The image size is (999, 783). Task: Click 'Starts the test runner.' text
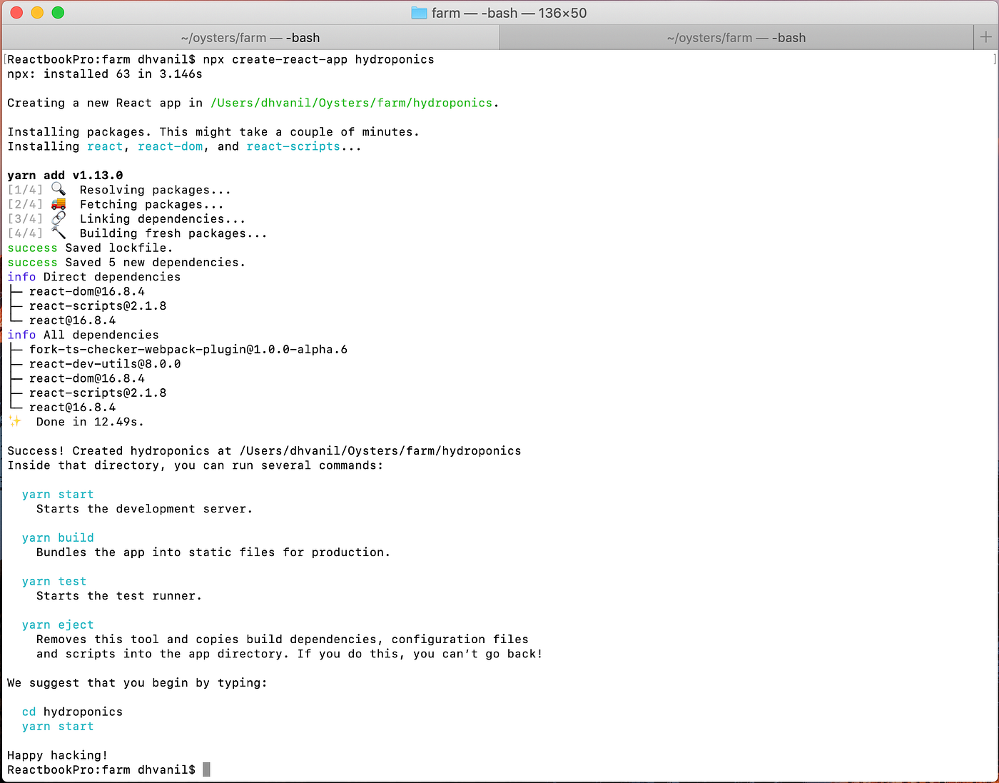tap(119, 596)
